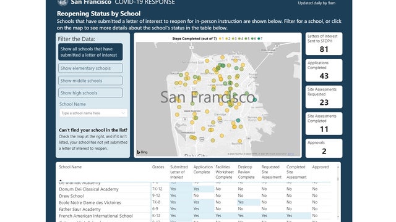Image resolution: width=396 pixels, height=222 pixels.
Task: Click legend swatch for 1 step completed
Action: point(220,39)
